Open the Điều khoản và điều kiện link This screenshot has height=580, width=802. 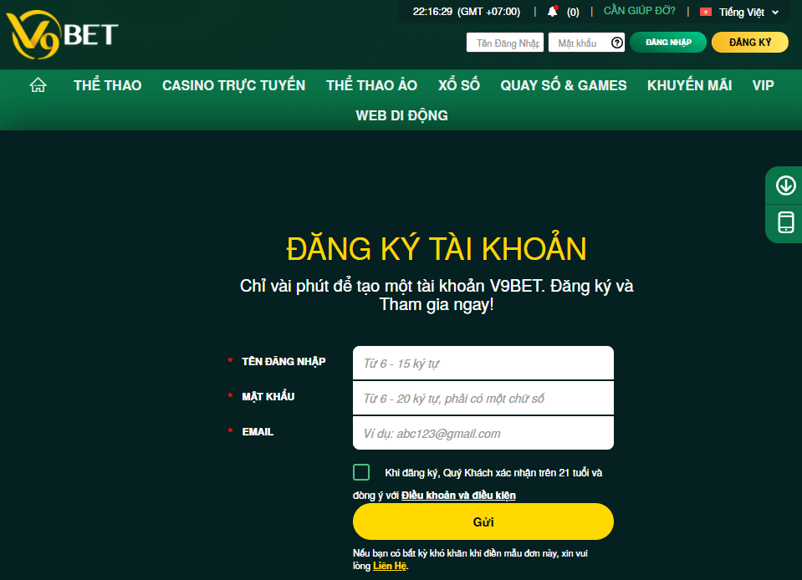pos(458,495)
